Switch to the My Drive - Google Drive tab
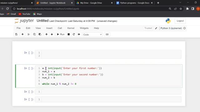The width and height of the screenshot is (200, 112). pos(91,3)
